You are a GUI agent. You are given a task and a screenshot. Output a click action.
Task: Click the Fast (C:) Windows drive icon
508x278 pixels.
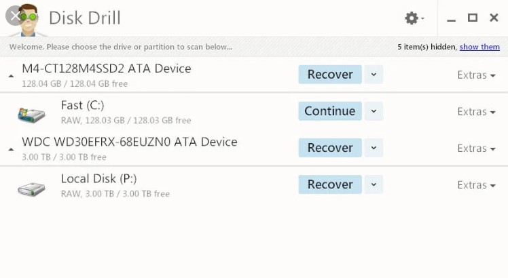click(x=31, y=113)
